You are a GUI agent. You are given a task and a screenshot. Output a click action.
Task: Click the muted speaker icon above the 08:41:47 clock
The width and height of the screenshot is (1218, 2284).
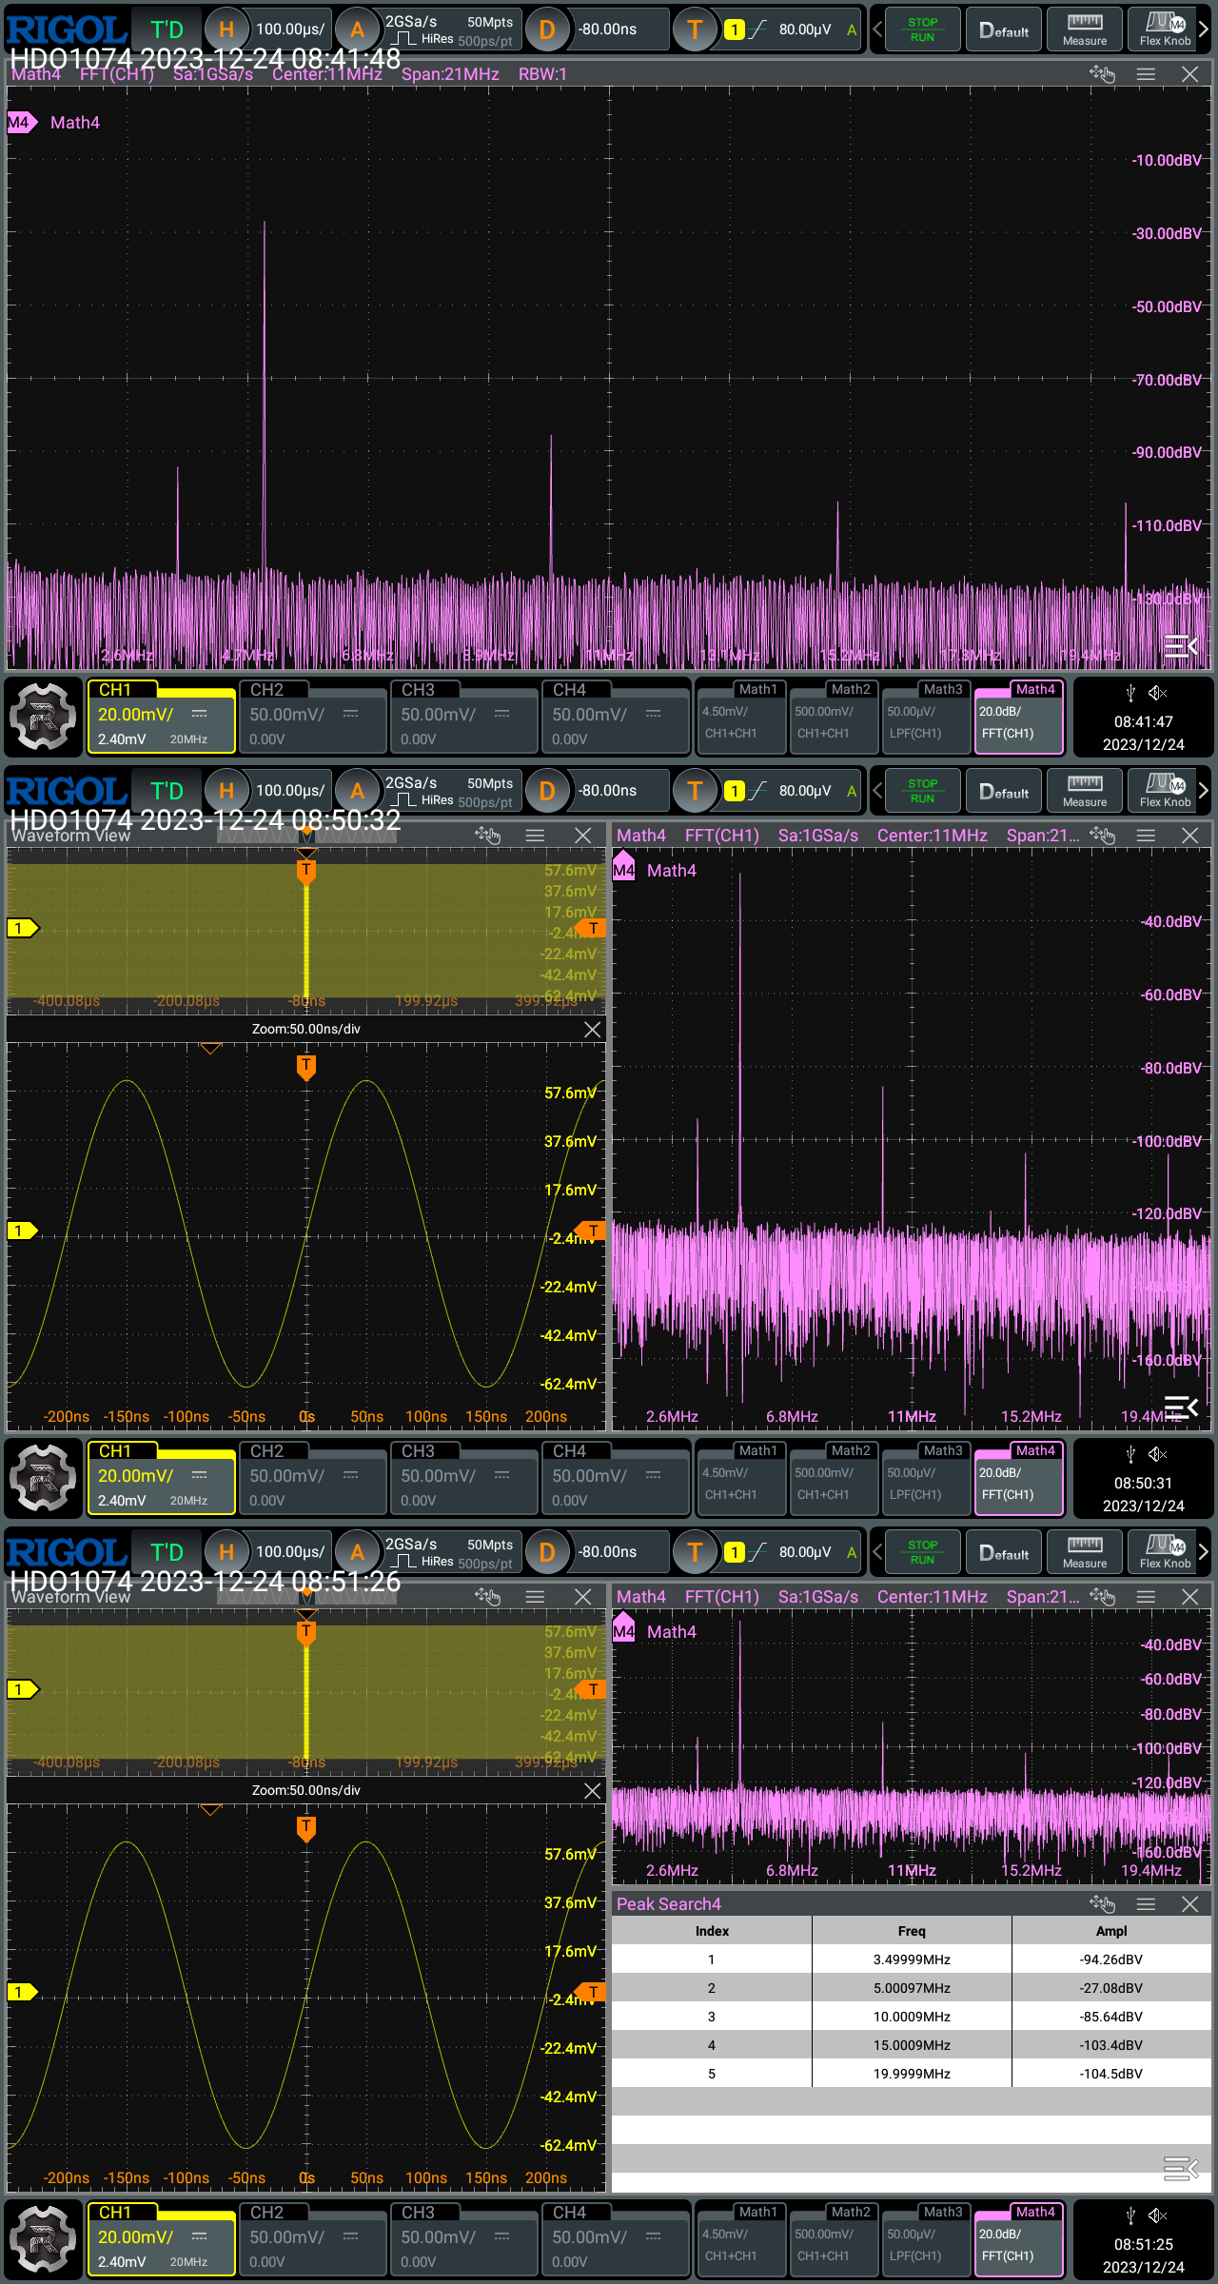tap(1157, 693)
